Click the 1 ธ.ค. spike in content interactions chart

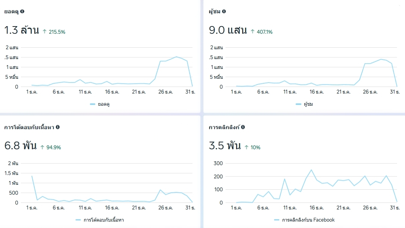coord(32,176)
